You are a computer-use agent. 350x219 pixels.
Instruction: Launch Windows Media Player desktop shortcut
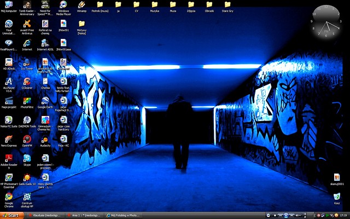click(63, 8)
